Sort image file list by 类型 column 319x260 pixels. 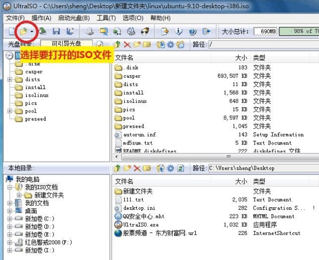click(280, 58)
